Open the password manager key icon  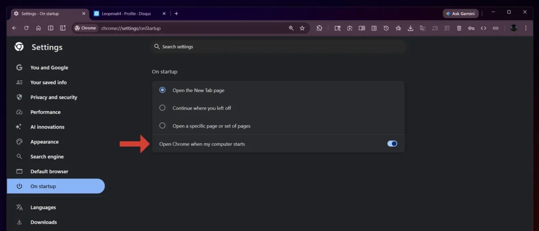coord(471,28)
